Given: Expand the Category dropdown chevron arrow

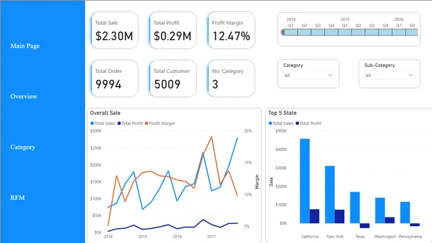Looking at the screenshot, I should (x=330, y=75).
